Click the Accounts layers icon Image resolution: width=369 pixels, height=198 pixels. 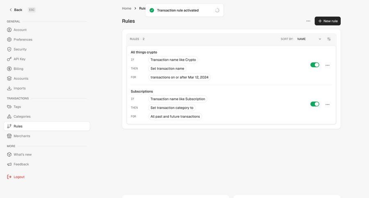9,79
